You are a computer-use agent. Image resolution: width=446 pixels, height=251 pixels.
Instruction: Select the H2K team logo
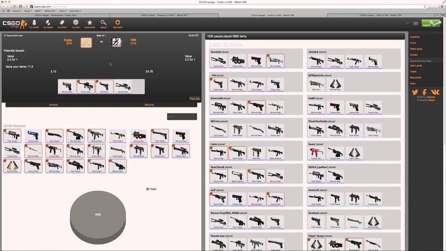tap(116, 43)
